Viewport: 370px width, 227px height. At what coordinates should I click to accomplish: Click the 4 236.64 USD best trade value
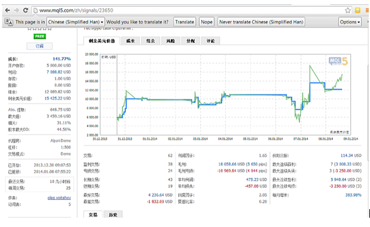click(160, 195)
